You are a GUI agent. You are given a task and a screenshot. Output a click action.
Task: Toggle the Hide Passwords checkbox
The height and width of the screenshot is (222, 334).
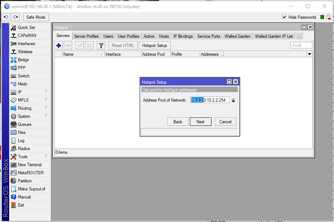[x=284, y=17]
